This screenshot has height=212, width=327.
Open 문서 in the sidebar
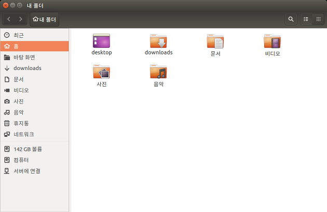(35, 79)
